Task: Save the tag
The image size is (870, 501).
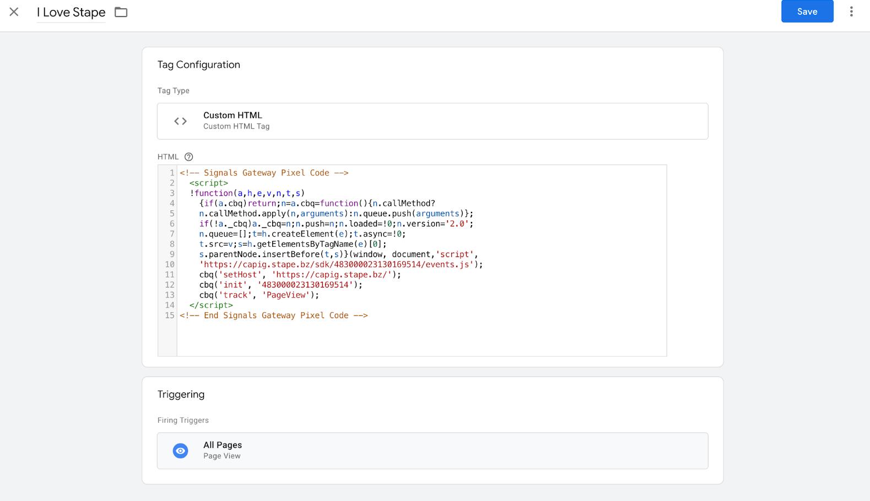Action: pos(807,12)
